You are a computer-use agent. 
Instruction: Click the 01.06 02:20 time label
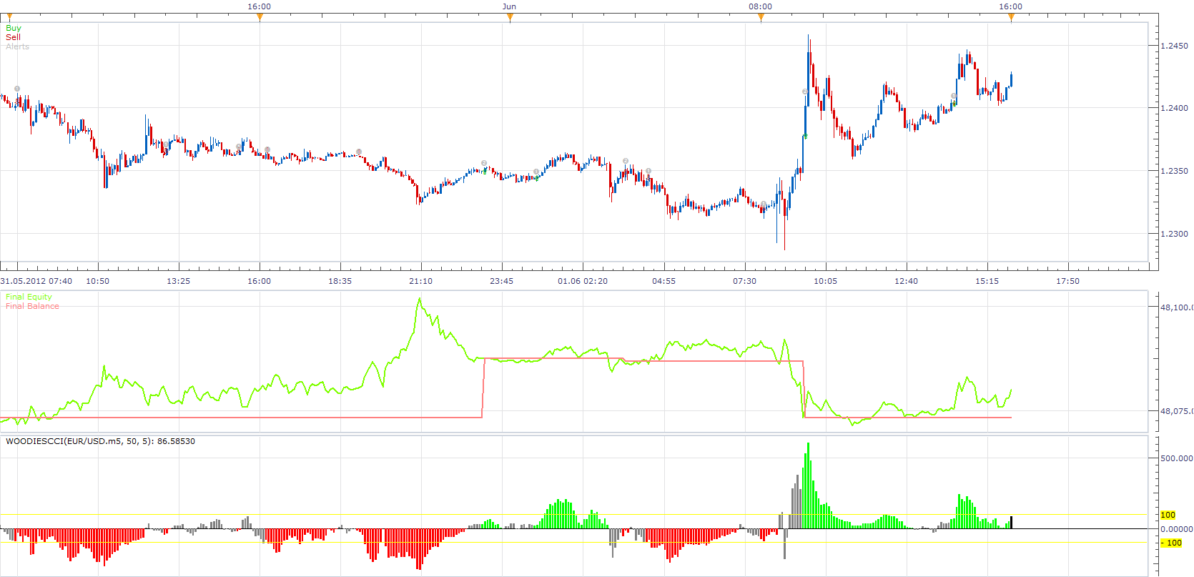583,281
